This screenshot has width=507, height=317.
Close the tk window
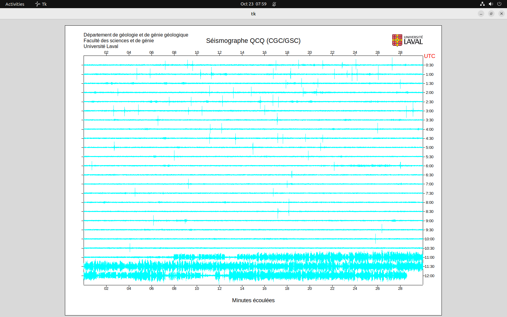tap(502, 14)
